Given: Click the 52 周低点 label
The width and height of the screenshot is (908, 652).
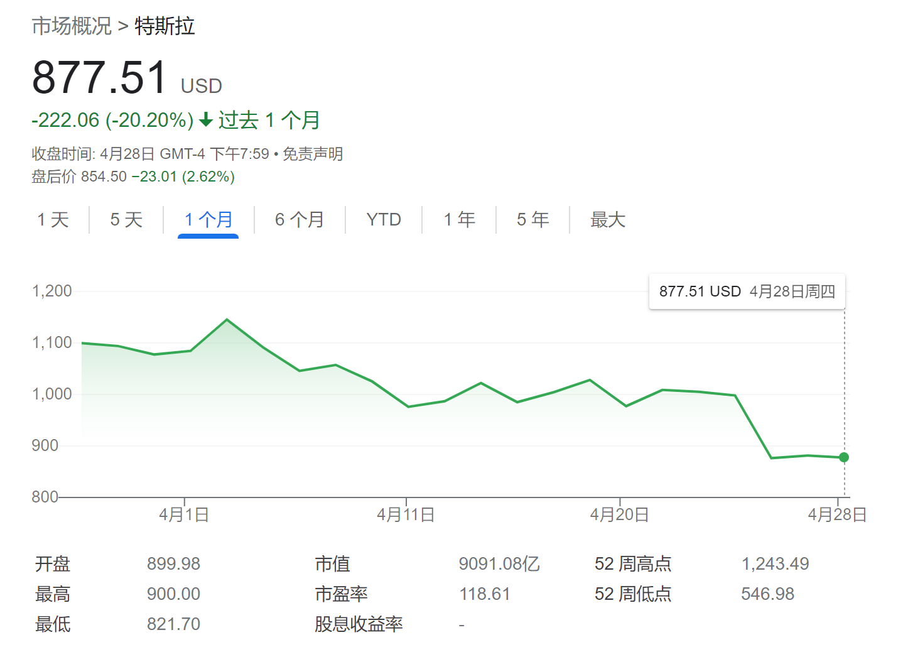Looking at the screenshot, I should [633, 594].
